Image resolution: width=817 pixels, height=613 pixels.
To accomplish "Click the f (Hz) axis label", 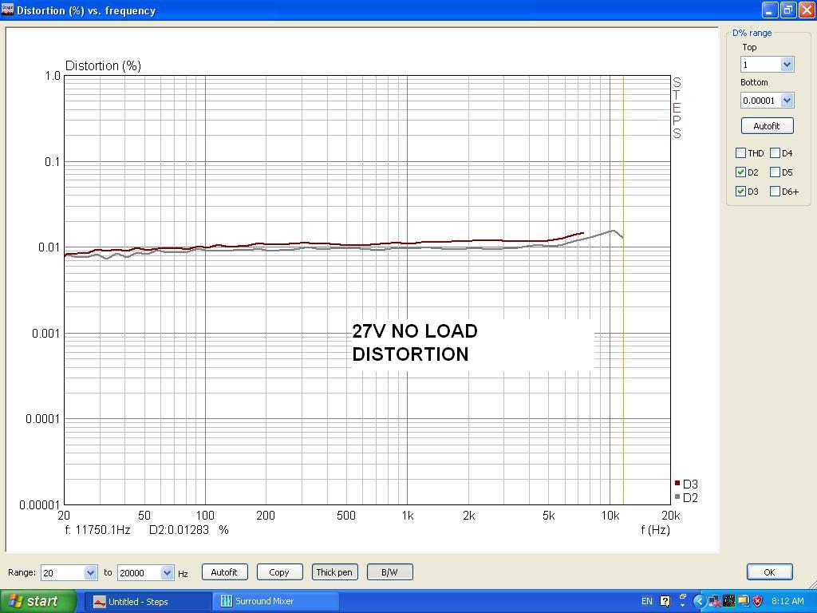I will pyautogui.click(x=656, y=530).
